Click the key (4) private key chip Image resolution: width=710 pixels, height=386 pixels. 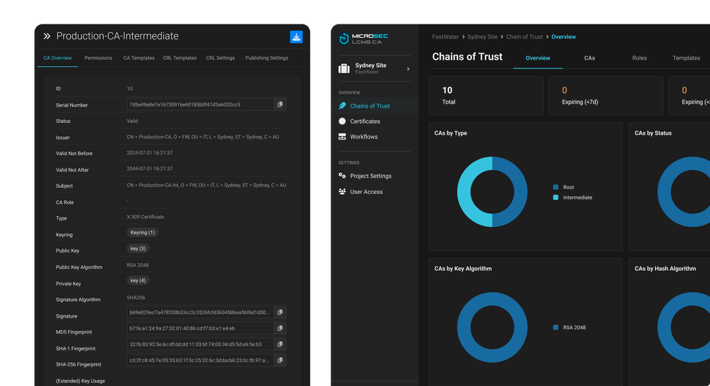point(138,280)
